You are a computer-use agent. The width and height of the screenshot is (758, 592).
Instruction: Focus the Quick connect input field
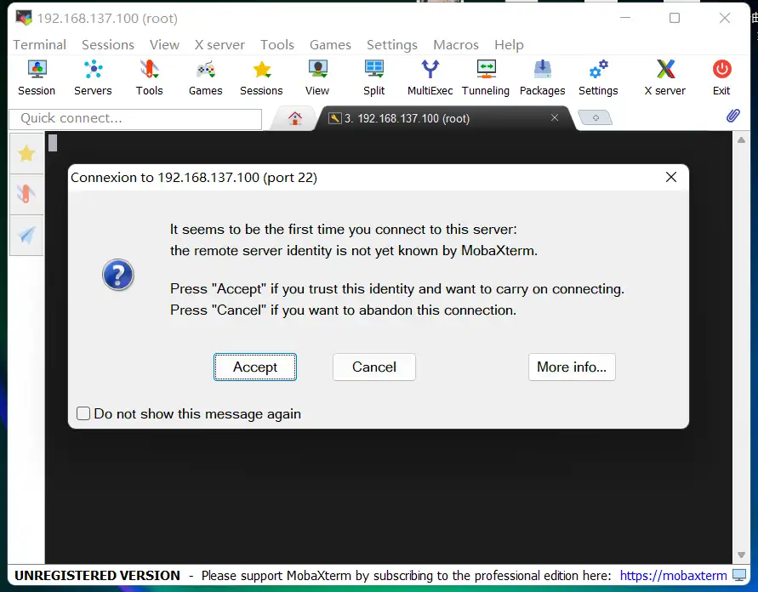(135, 119)
